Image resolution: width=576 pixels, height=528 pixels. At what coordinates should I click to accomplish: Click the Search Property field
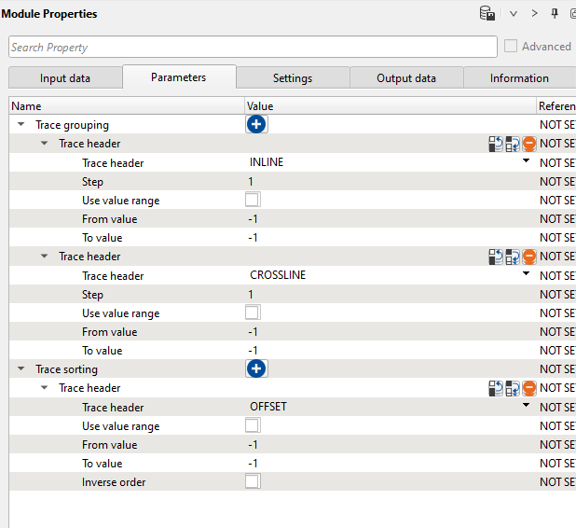[253, 47]
